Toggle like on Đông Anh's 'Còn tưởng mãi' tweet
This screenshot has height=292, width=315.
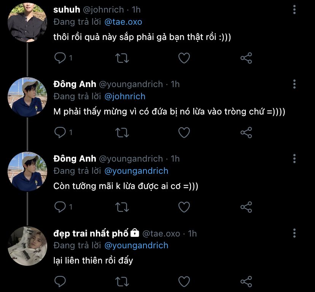[x=184, y=207]
